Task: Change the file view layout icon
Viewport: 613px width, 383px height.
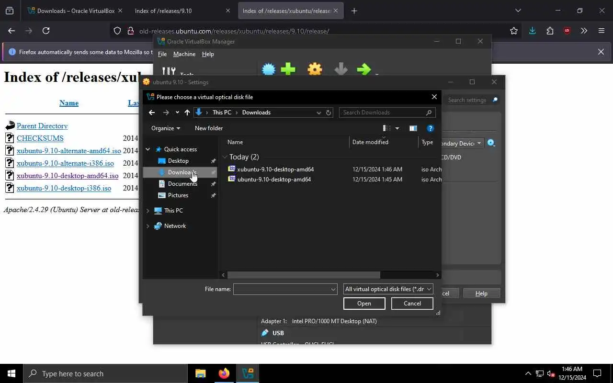Action: point(386,128)
